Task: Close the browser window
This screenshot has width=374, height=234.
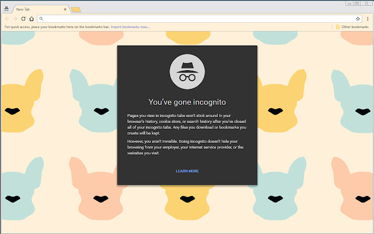Action: click(366, 3)
